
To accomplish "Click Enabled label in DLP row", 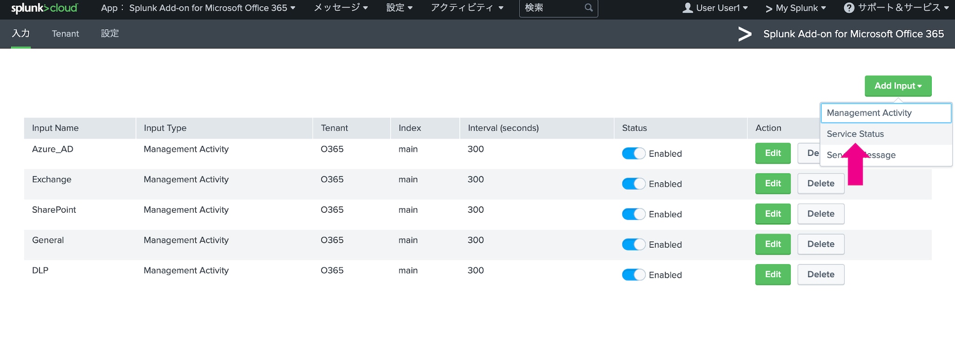I will pyautogui.click(x=665, y=275).
